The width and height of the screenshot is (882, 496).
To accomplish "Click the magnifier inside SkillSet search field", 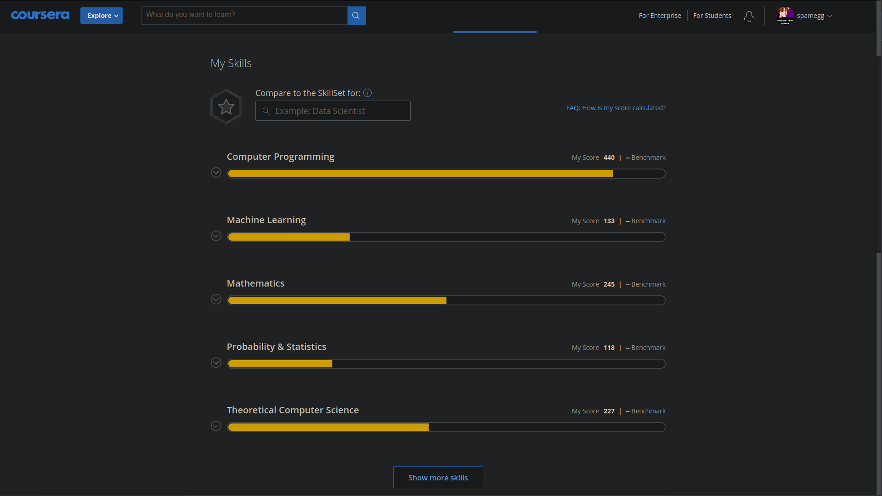I will 266,111.
